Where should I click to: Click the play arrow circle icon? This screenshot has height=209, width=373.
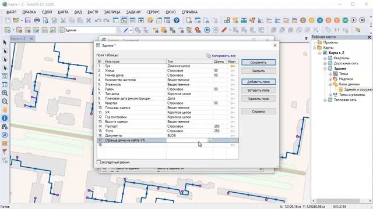[354, 20]
